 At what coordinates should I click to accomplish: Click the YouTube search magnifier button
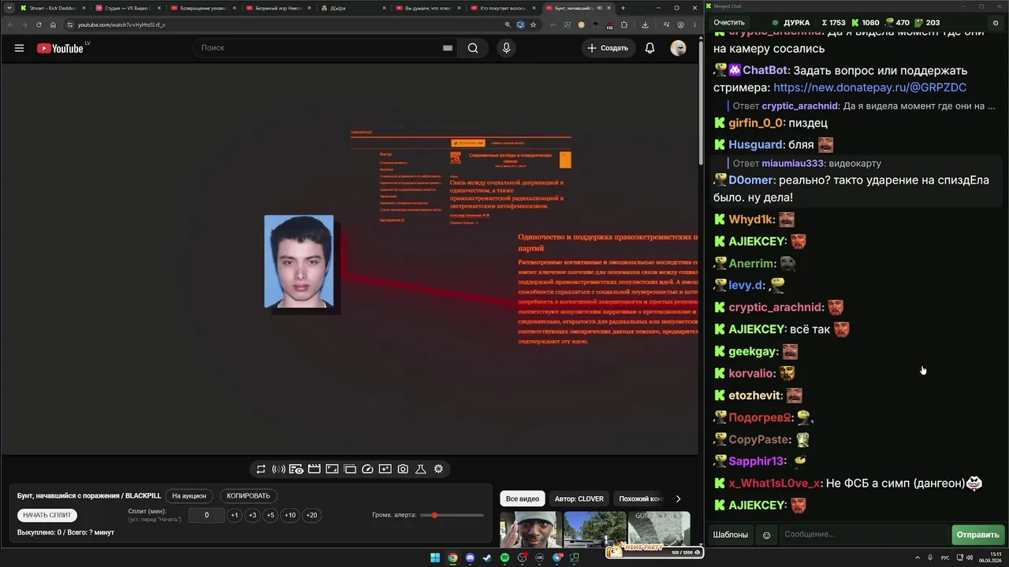473,48
